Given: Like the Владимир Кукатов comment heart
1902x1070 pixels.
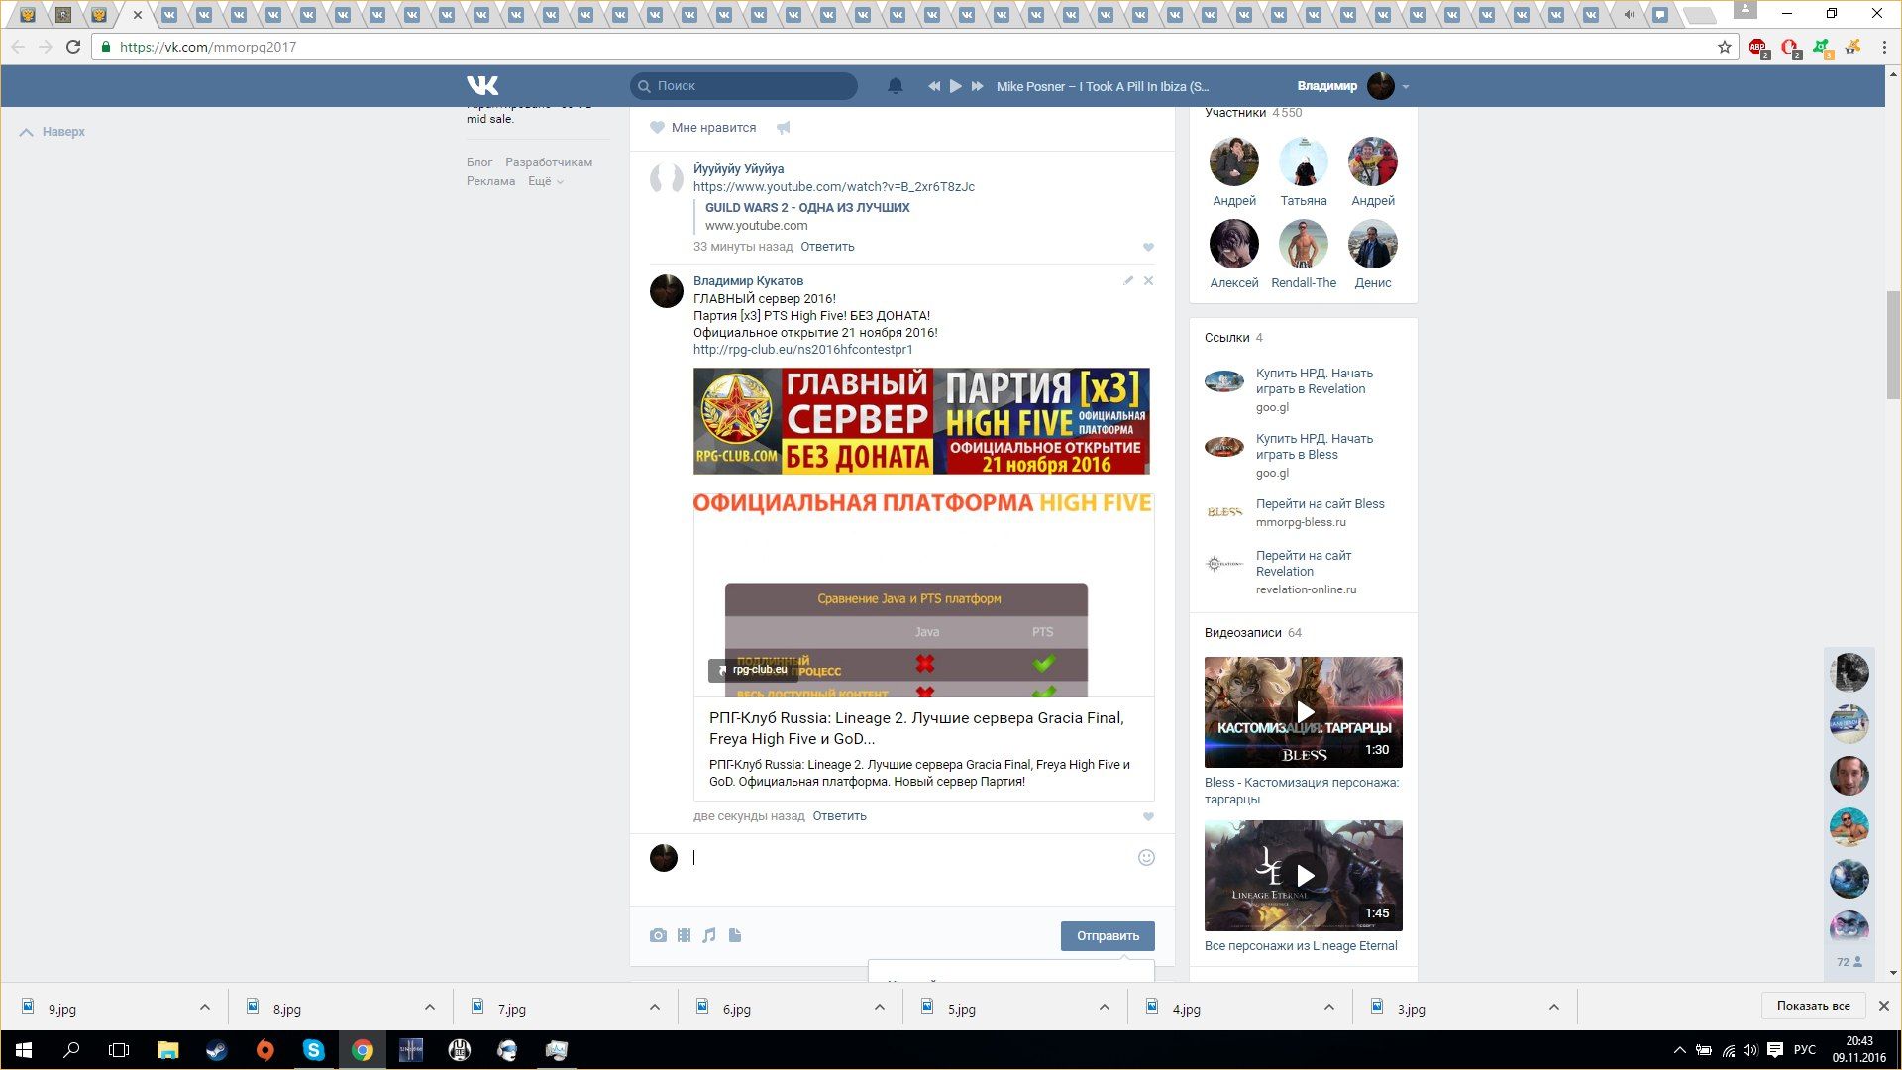Looking at the screenshot, I should tap(1148, 817).
